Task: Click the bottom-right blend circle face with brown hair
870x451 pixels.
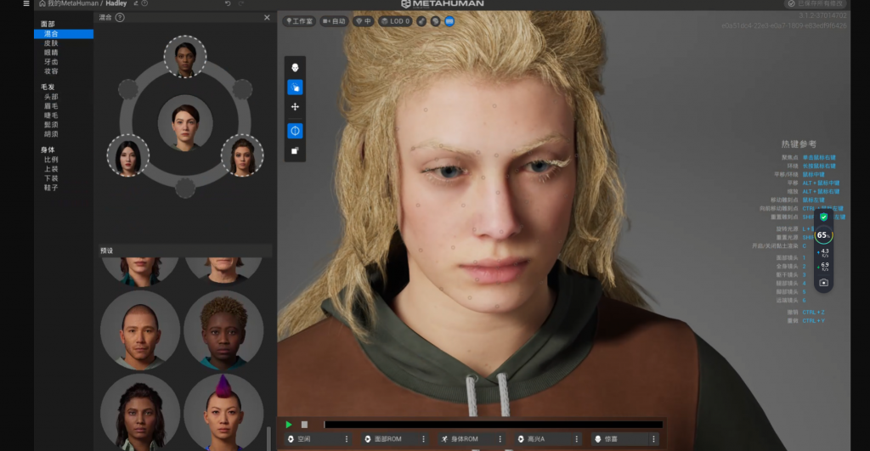Action: (242, 155)
